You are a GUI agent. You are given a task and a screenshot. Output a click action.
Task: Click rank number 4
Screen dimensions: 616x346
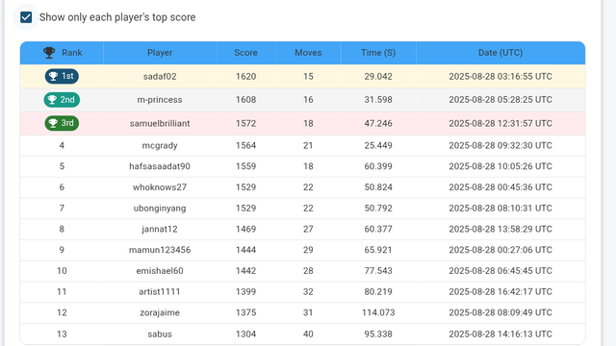tap(62, 145)
